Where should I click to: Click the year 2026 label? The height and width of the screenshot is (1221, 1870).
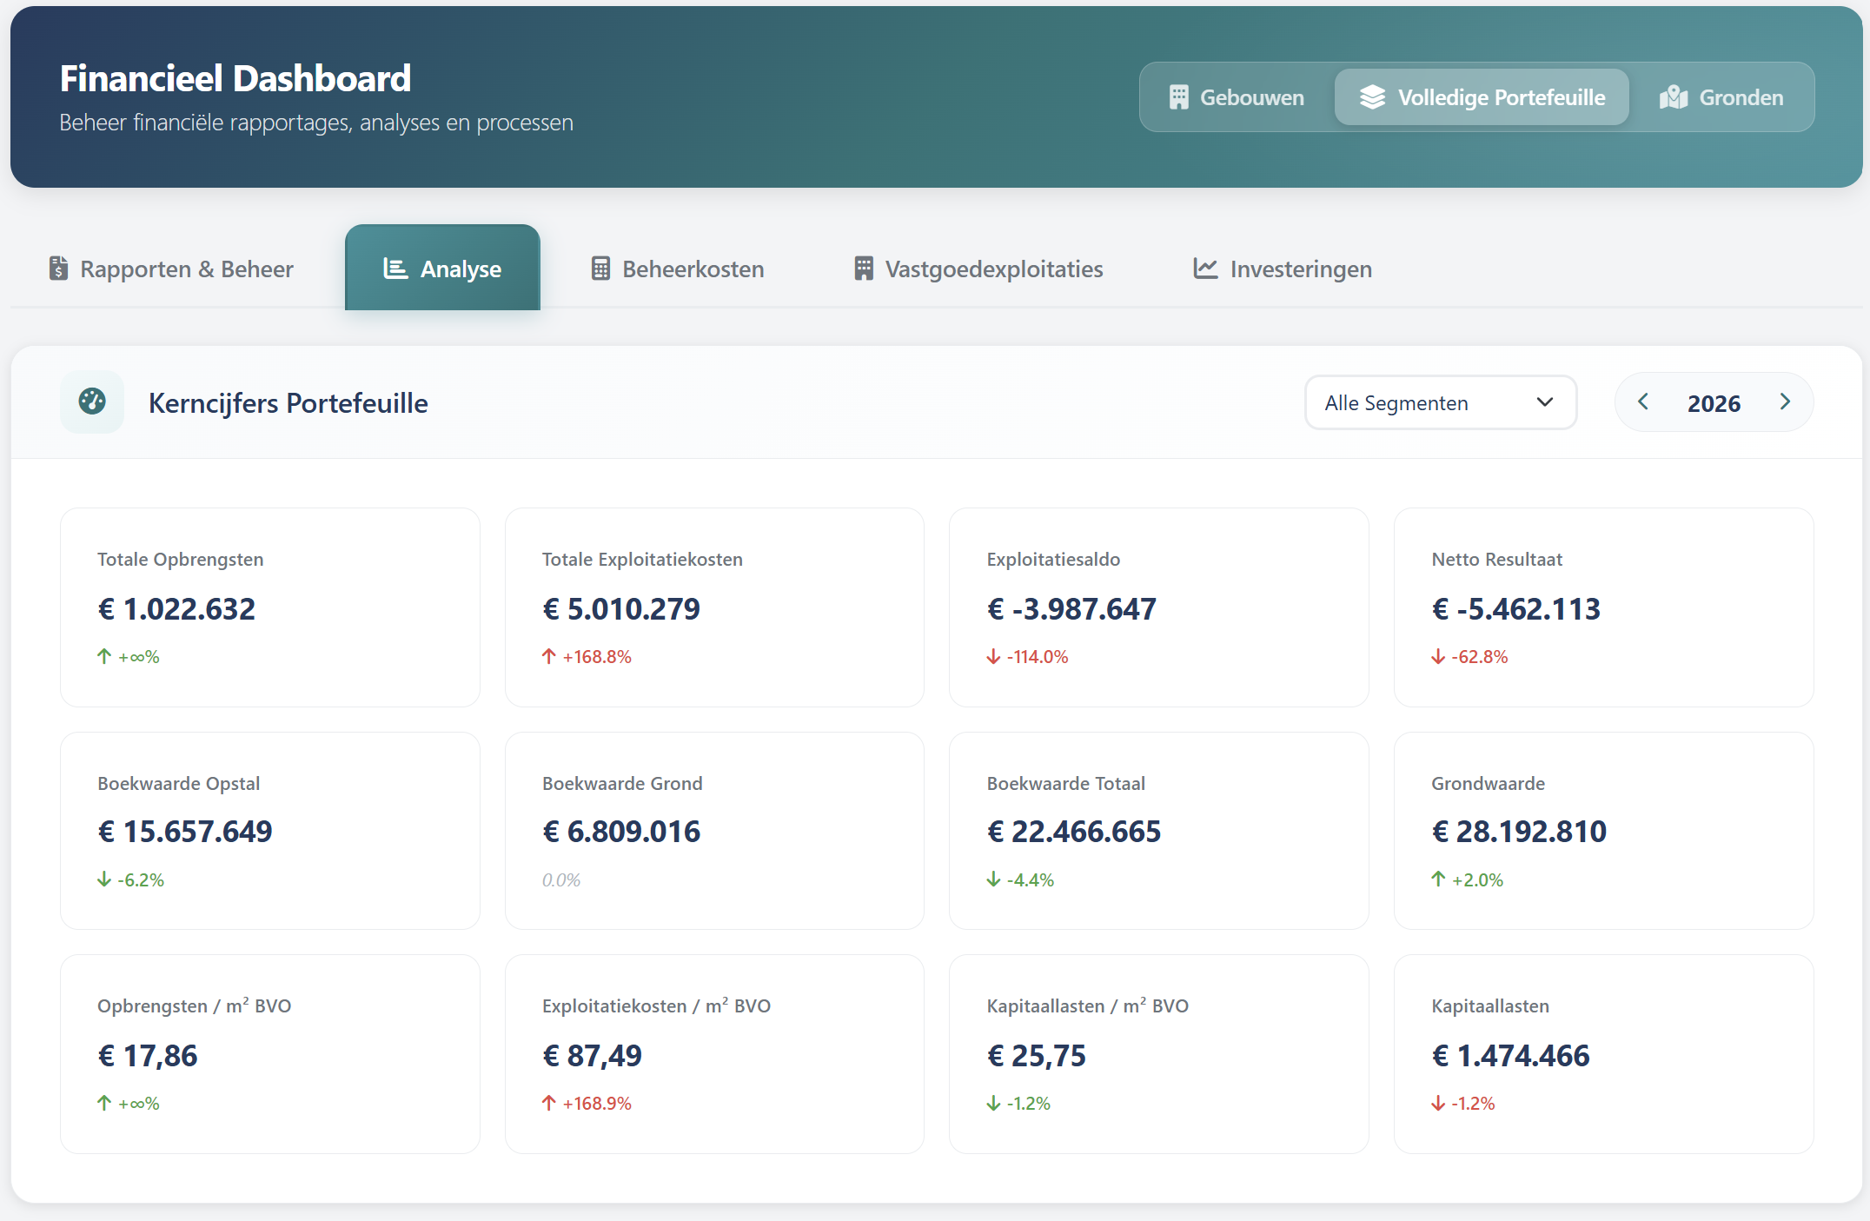point(1714,401)
